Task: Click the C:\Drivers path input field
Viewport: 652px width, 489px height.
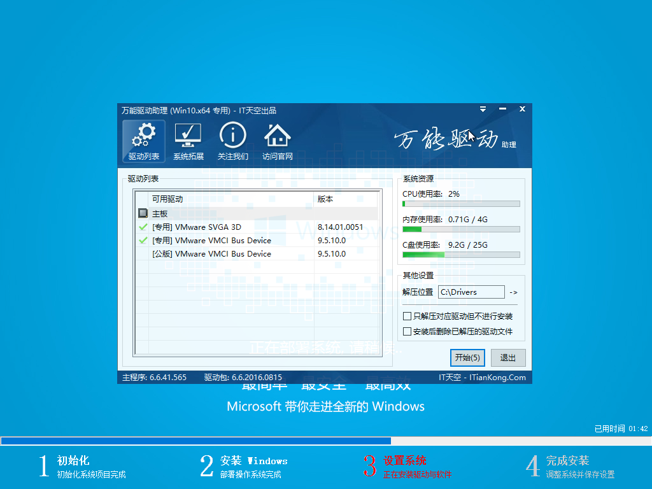Action: coord(471,292)
